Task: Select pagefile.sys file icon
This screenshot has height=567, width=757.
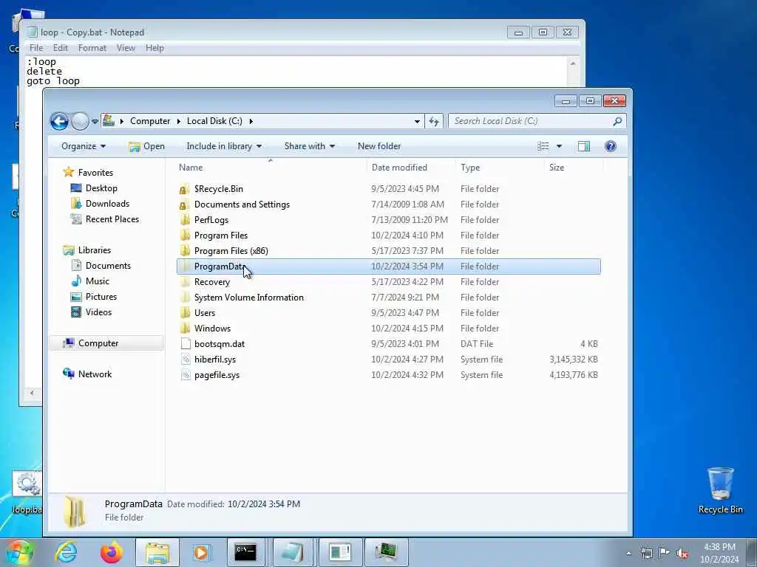Action: 186,374
